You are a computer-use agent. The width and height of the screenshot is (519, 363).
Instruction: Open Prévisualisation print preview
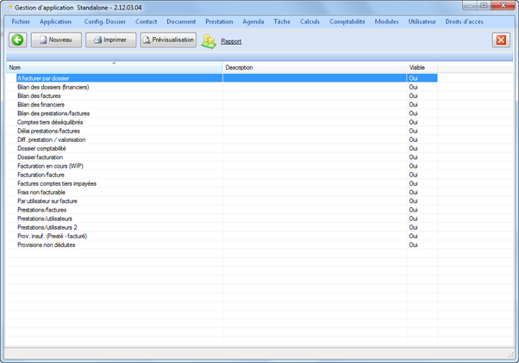click(x=168, y=40)
